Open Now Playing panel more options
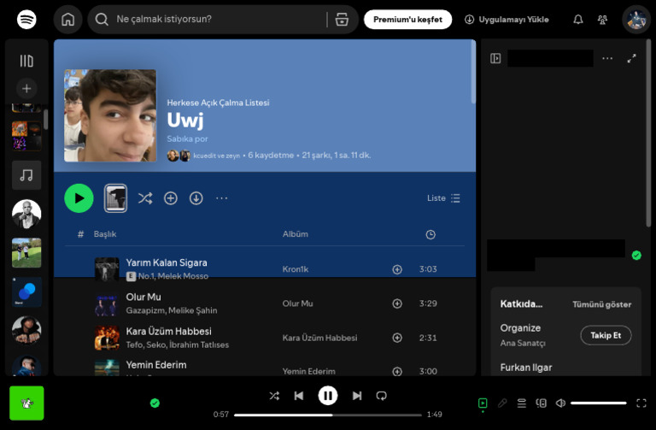This screenshot has height=430, width=656. point(607,58)
